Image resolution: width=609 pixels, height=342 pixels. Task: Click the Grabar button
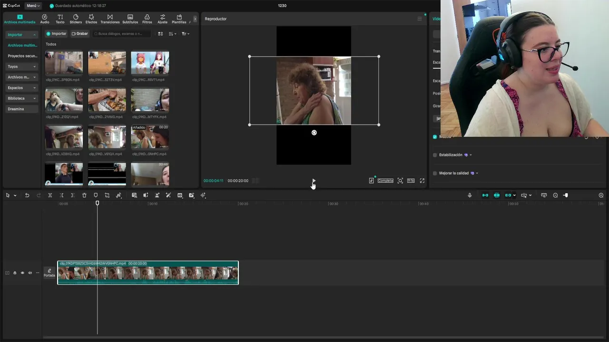tap(80, 34)
